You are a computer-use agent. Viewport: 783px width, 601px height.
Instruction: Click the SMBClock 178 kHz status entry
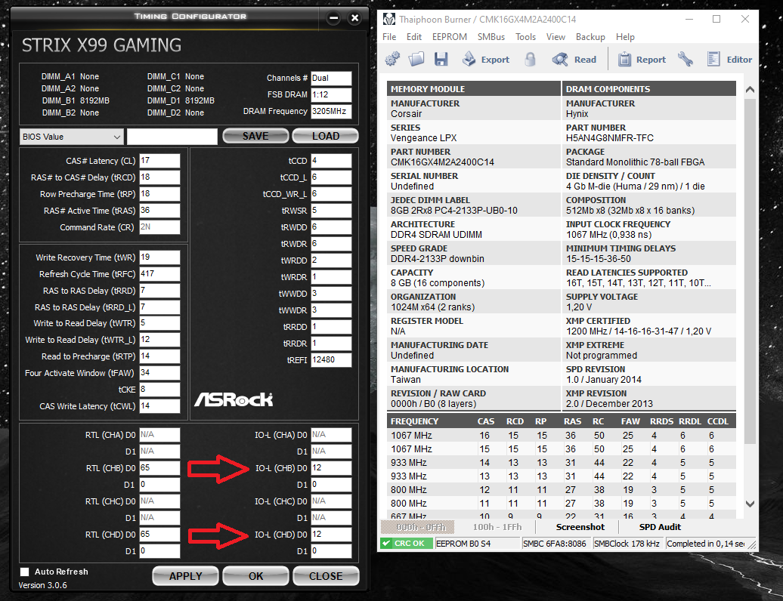[628, 544]
